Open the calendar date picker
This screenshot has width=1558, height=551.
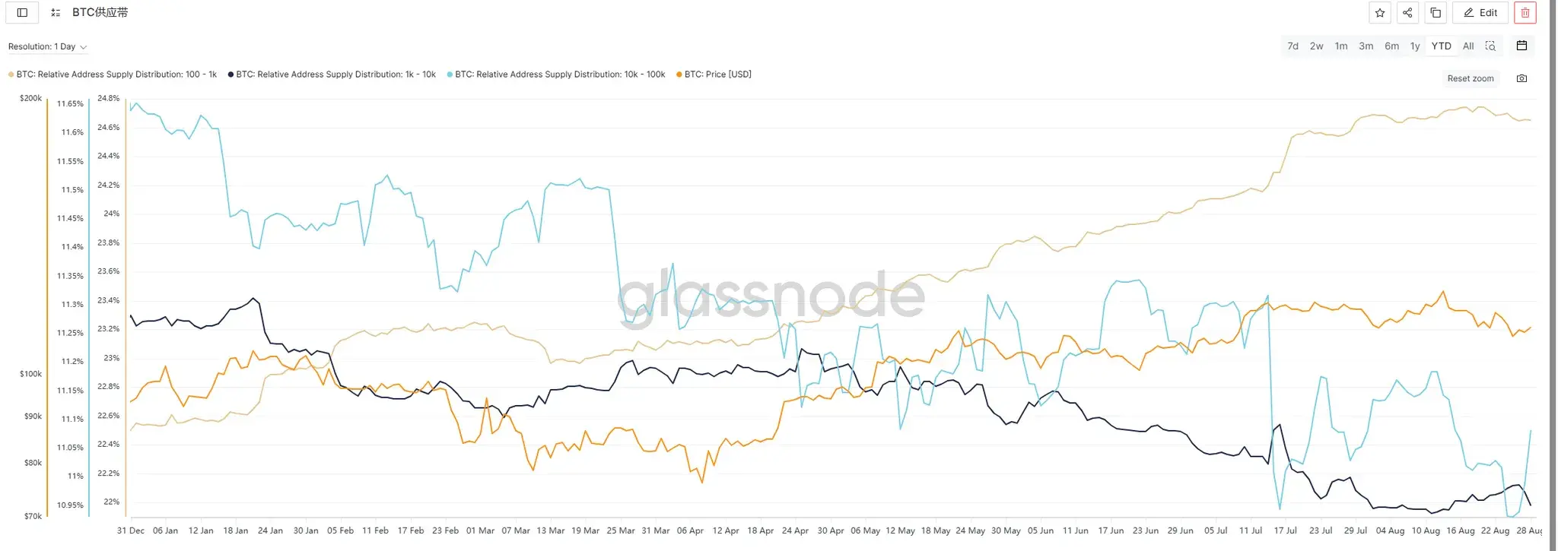pyautogui.click(x=1521, y=46)
